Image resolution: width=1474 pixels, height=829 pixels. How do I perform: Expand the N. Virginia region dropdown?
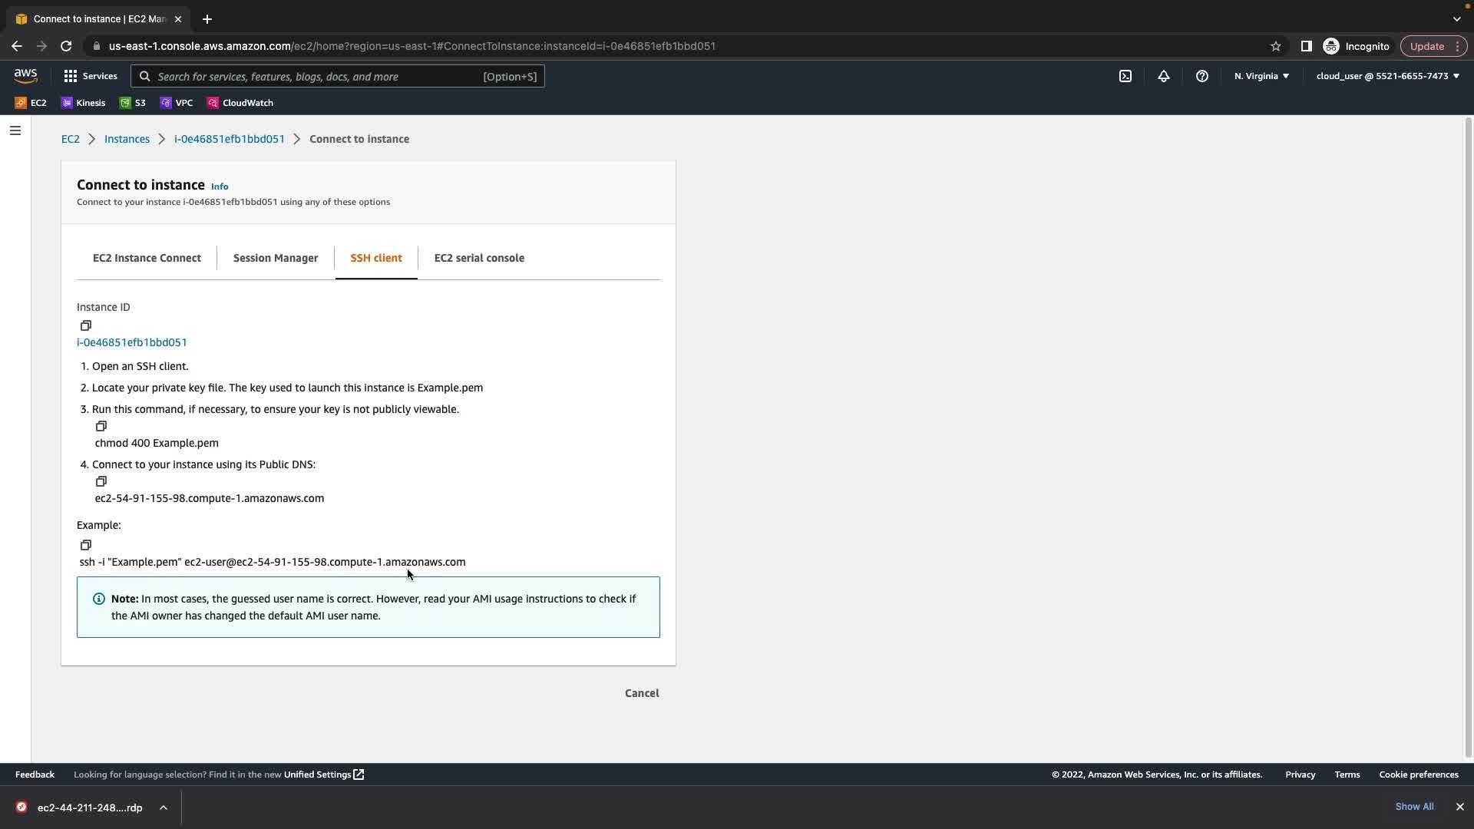tap(1261, 76)
